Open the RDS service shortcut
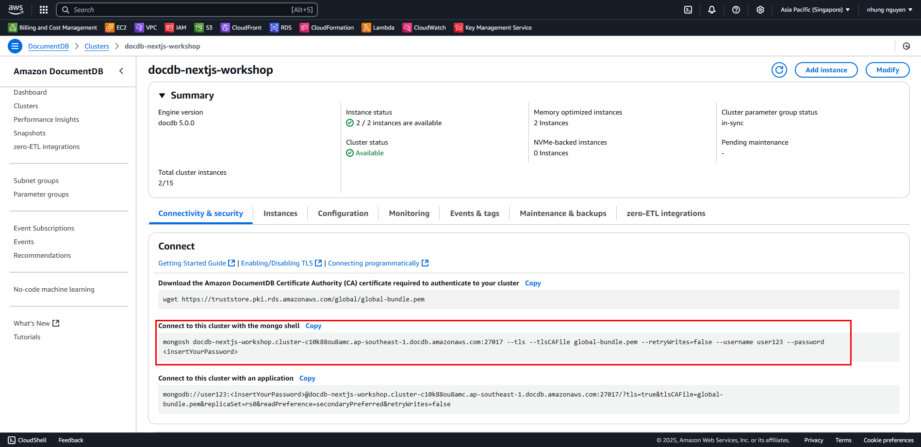Screen dimensions: 921x447 (280, 28)
